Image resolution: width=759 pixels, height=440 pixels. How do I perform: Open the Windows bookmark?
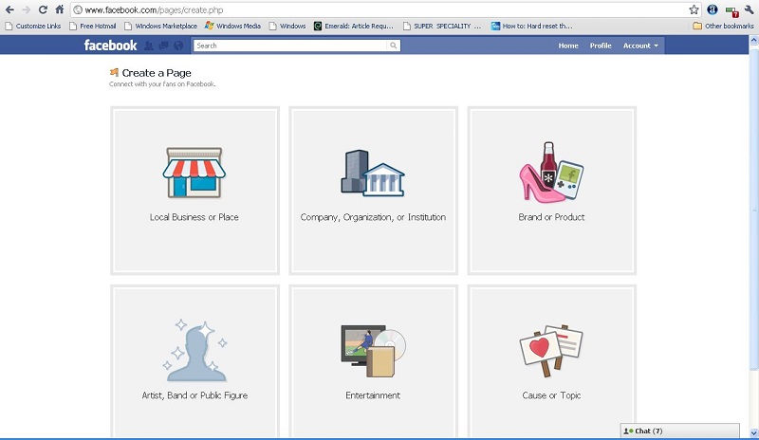pyautogui.click(x=287, y=27)
